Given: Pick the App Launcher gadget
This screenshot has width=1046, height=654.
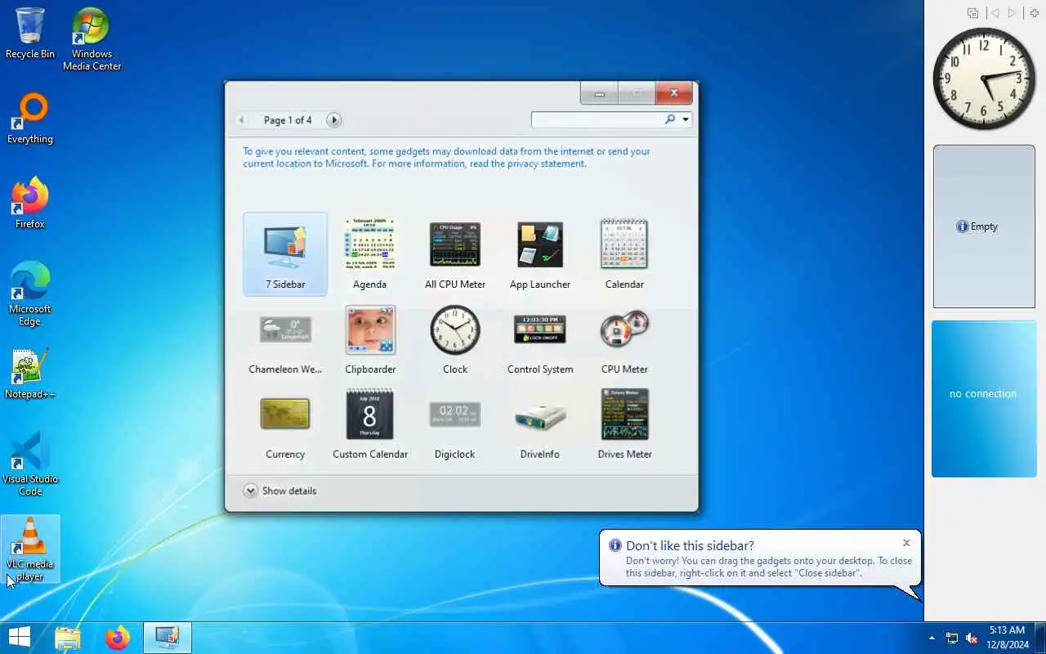Looking at the screenshot, I should (540, 254).
